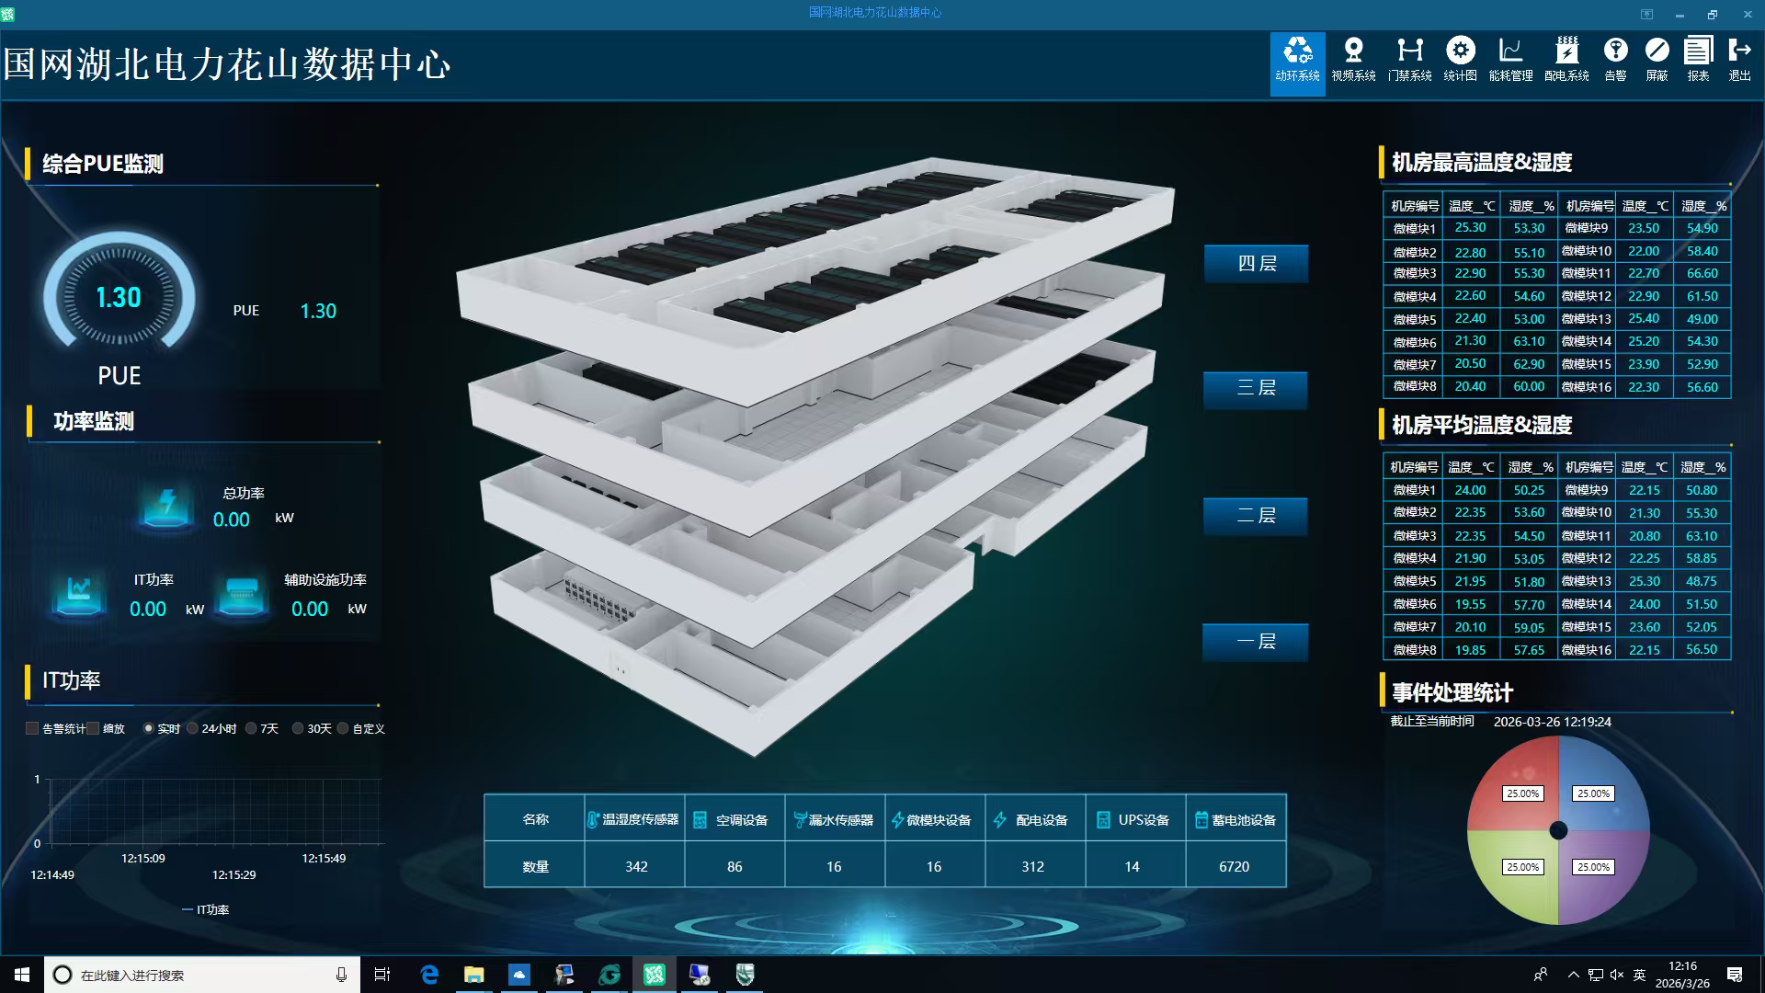Click the 温湿度传感器 device header cell
This screenshot has width=1765, height=993.
tap(634, 819)
